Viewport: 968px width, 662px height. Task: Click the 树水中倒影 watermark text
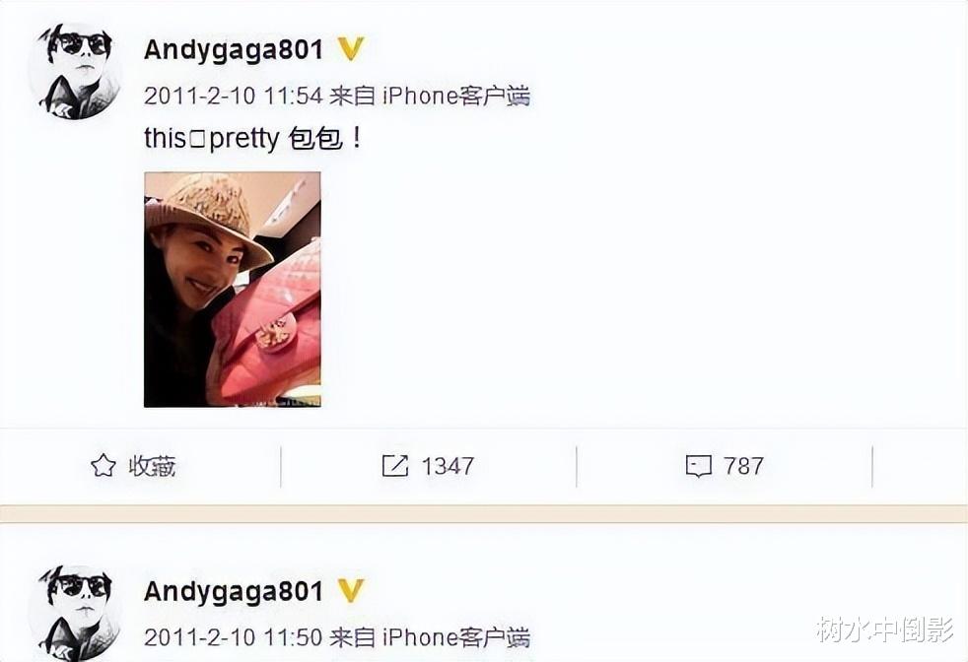pyautogui.click(x=884, y=629)
